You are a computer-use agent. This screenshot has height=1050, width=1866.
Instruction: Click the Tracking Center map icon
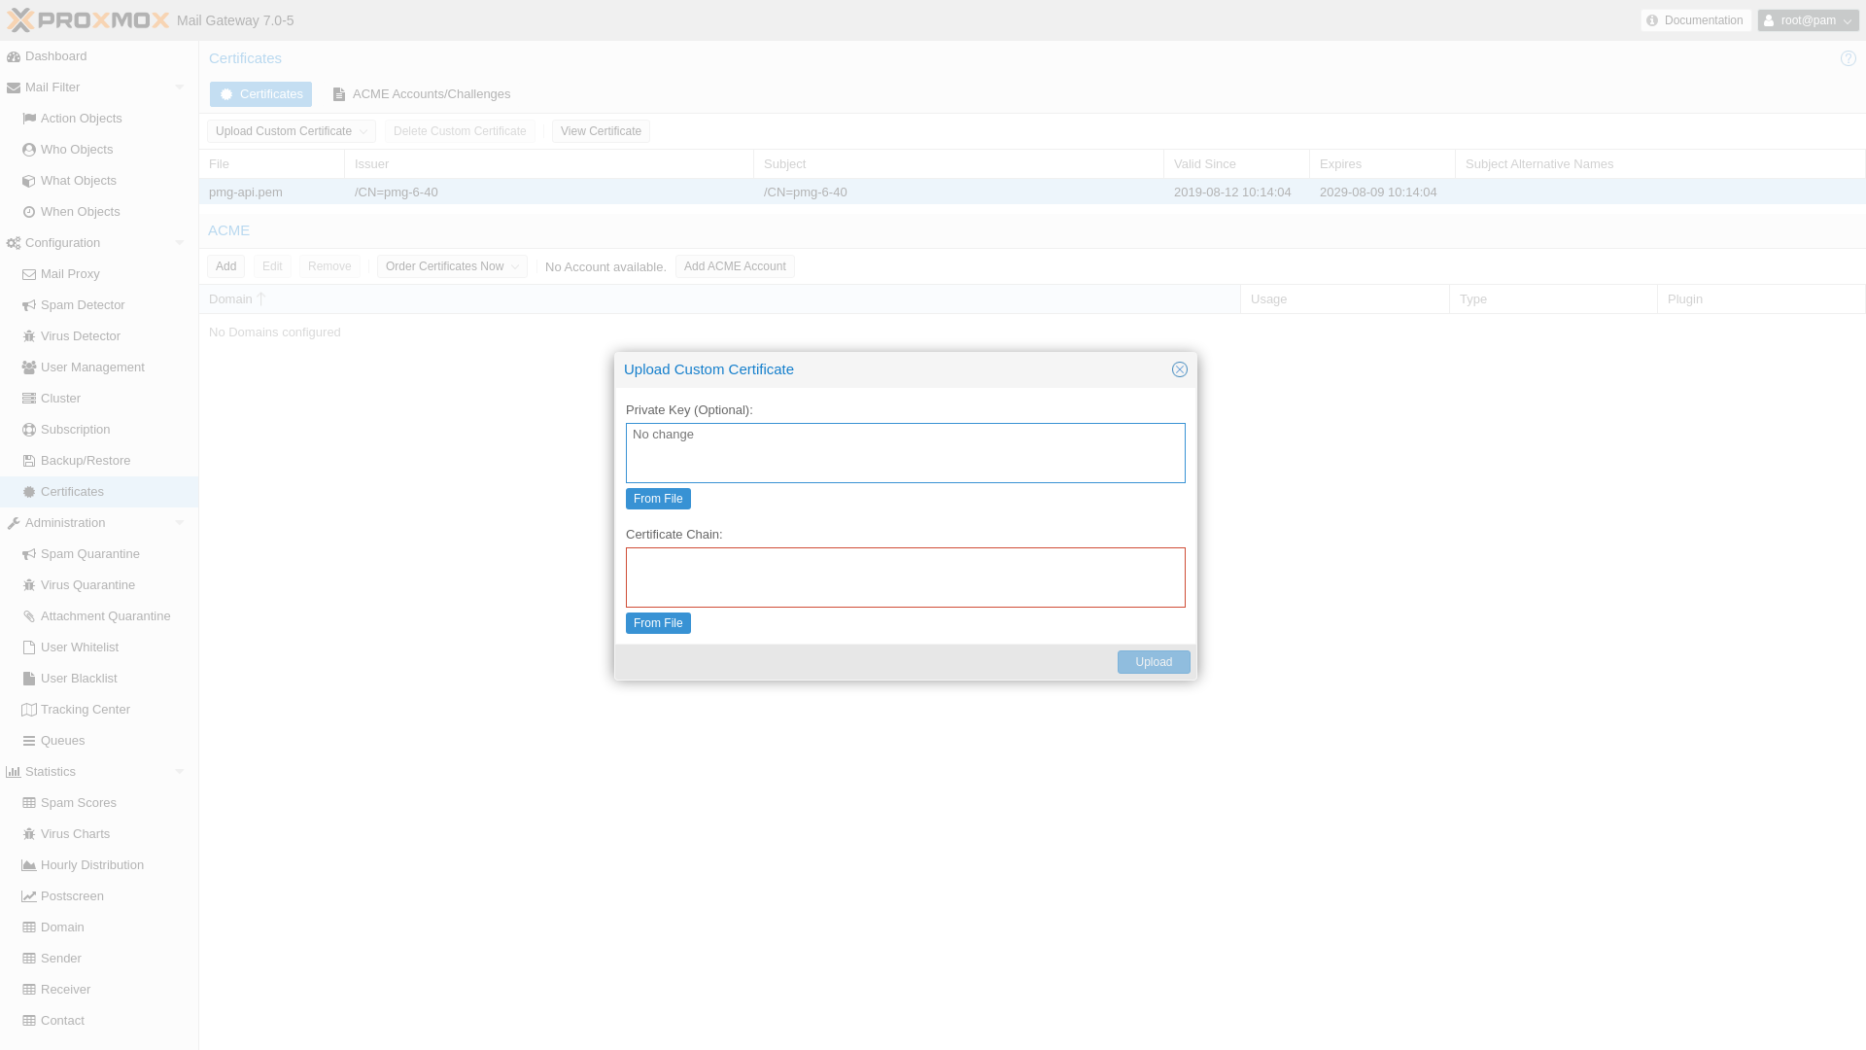click(x=29, y=710)
